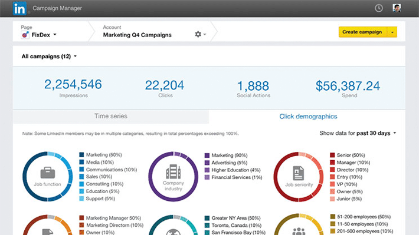Open the clock history icon

(378, 8)
